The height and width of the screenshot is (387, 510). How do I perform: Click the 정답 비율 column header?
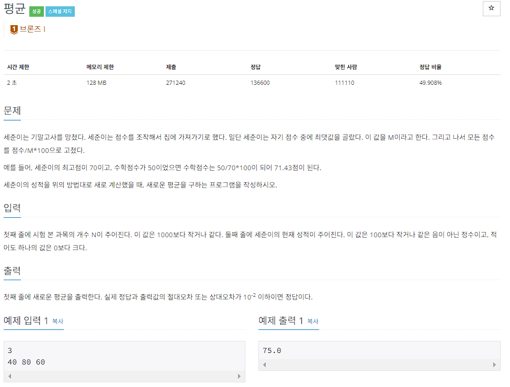click(x=430, y=67)
